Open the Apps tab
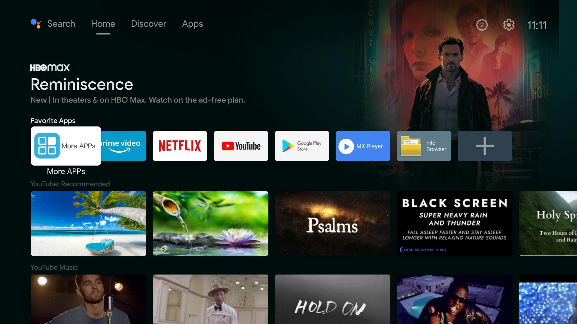577x324 pixels. click(193, 24)
